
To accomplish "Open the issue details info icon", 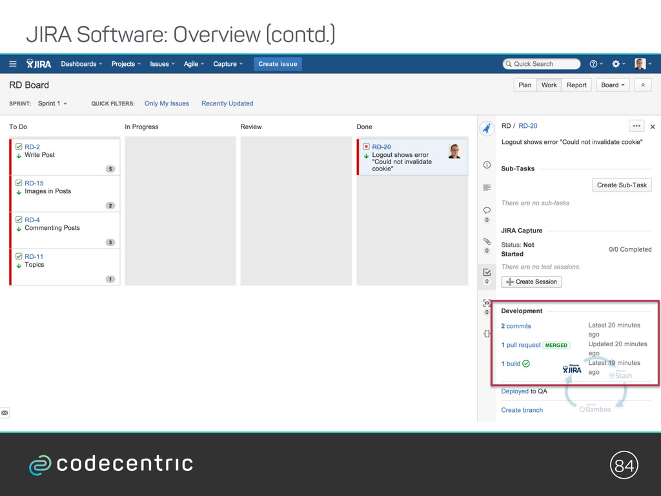I will coord(487,165).
